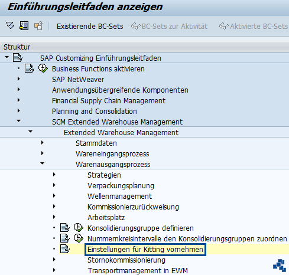The height and width of the screenshot is (275, 289).
Task: Select Transportmanagement in EWM label
Action: [138, 271]
